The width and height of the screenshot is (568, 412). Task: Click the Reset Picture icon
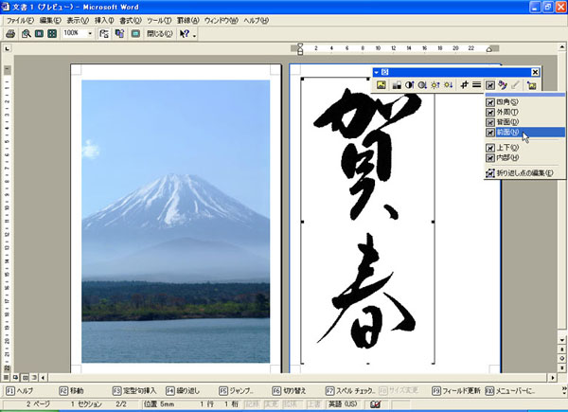pos(532,85)
